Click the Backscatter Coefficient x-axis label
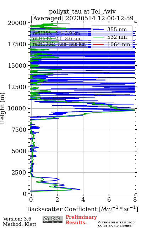The image size is (142, 228). pyautogui.click(x=83, y=209)
